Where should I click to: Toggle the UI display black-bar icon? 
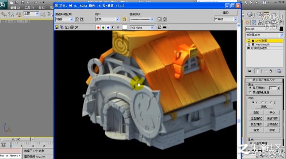point(165,27)
